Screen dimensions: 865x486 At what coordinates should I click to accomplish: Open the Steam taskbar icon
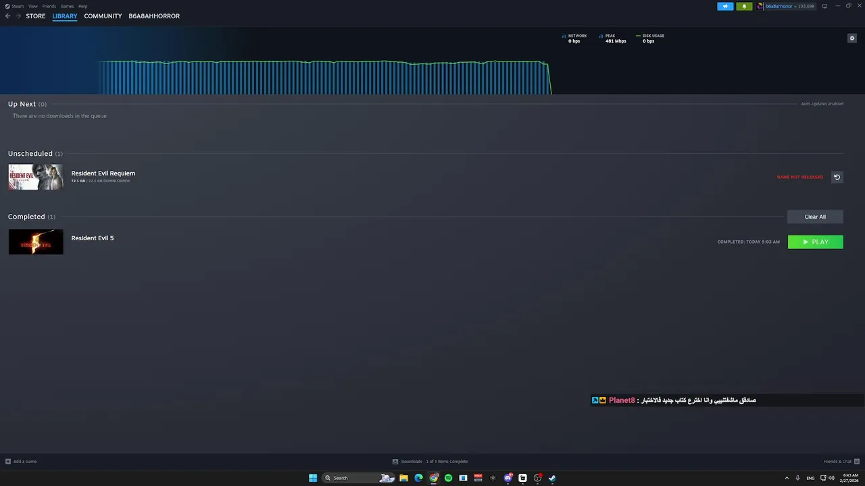coord(552,478)
